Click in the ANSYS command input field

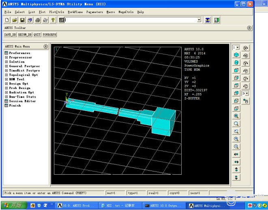coord(130,20)
